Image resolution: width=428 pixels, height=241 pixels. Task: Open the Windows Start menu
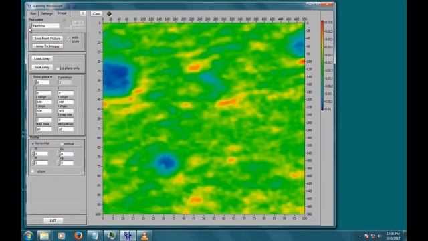[x=28, y=236]
